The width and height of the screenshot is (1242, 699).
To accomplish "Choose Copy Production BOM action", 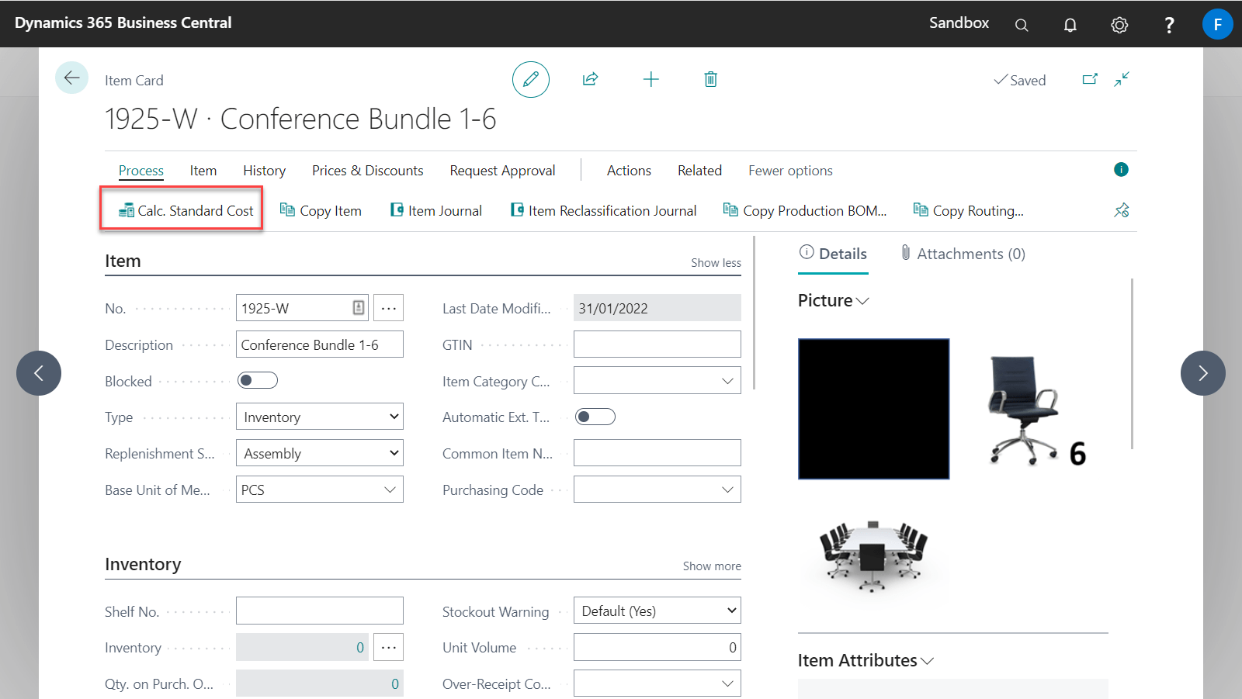I will (804, 211).
